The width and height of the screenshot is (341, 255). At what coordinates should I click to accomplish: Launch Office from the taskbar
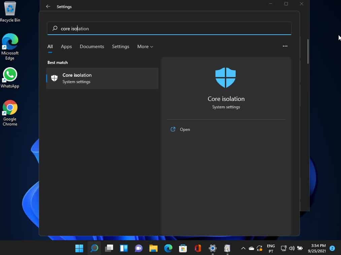tap(198, 248)
